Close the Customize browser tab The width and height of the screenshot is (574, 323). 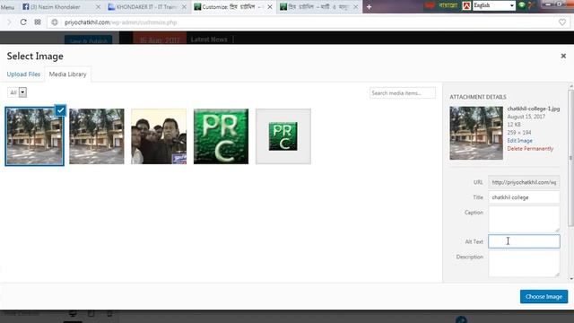click(x=270, y=7)
